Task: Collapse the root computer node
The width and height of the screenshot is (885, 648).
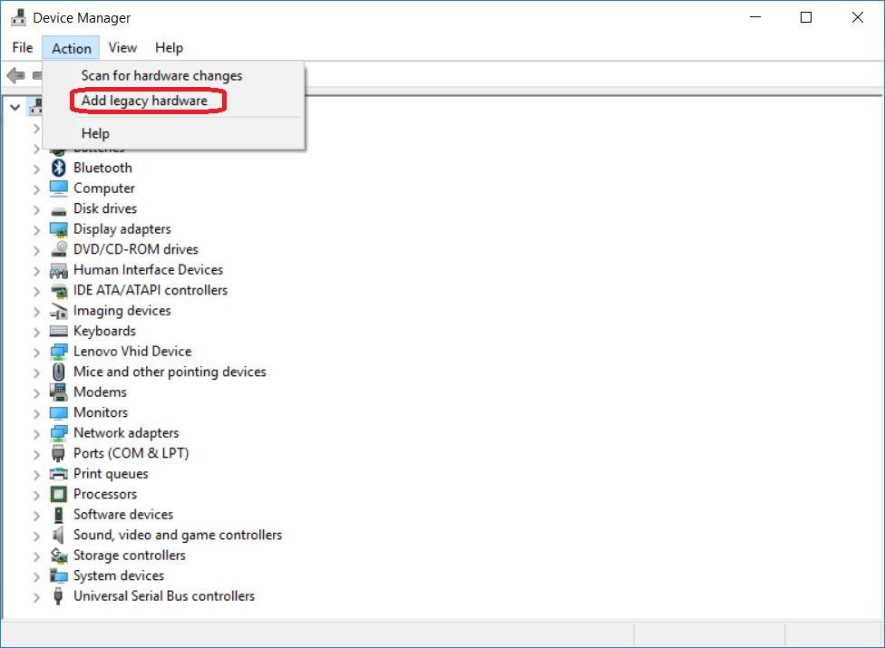Action: coord(15,107)
